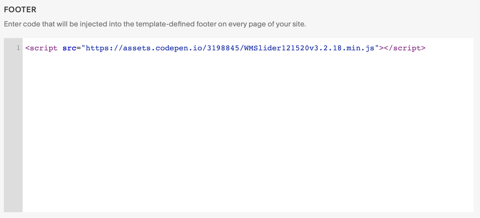
Task: Click the gray line-number gutter column
Action: click(13, 129)
